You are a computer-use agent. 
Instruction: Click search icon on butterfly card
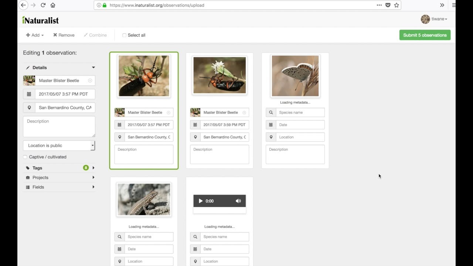(x=271, y=112)
